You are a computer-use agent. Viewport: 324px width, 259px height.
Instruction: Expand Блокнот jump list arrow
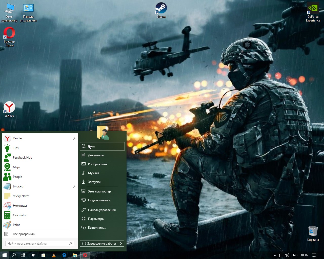pos(74,186)
